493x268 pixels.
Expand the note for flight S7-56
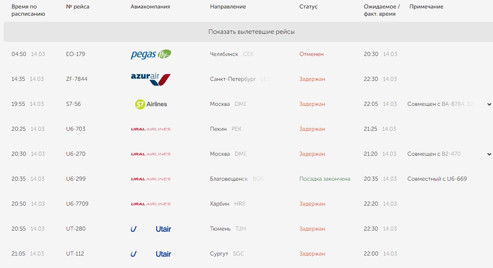(x=489, y=104)
